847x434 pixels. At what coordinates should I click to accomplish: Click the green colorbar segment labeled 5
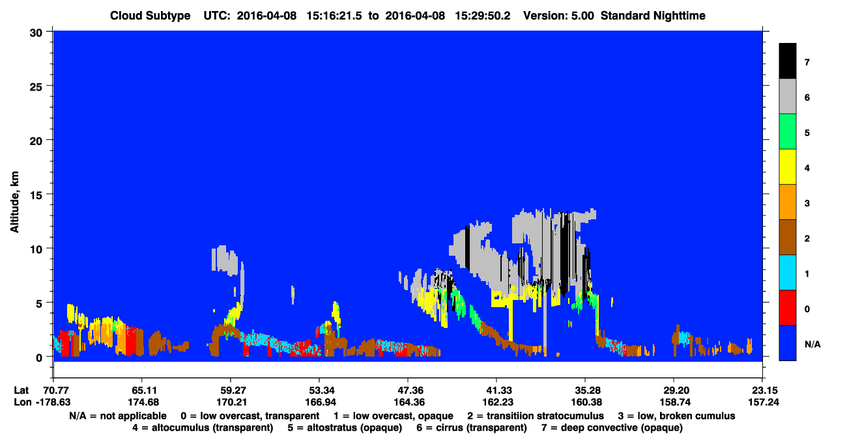point(787,131)
